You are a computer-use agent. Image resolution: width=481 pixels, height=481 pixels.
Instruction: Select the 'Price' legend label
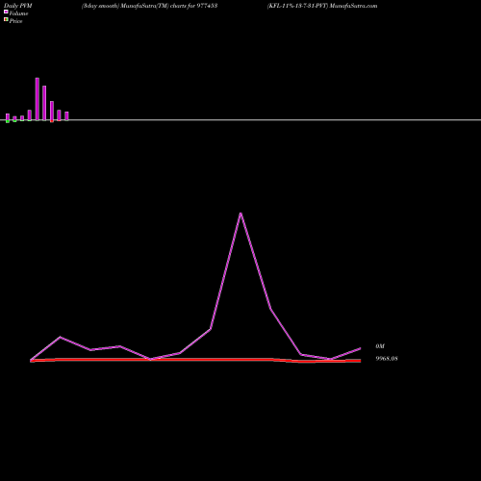[15, 21]
